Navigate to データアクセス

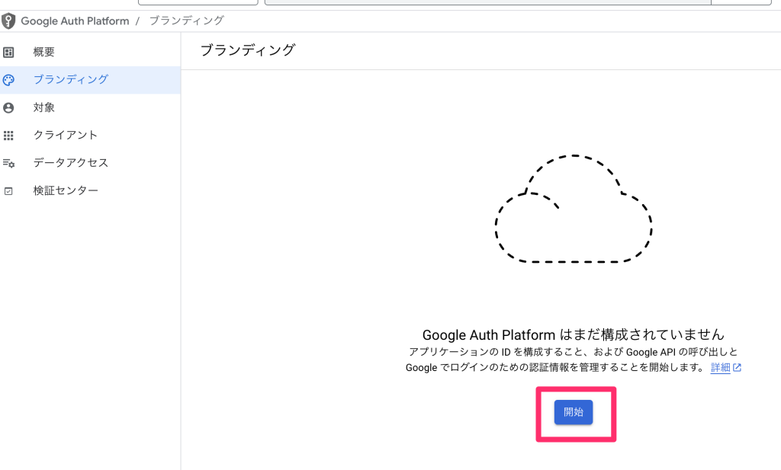pos(90,163)
